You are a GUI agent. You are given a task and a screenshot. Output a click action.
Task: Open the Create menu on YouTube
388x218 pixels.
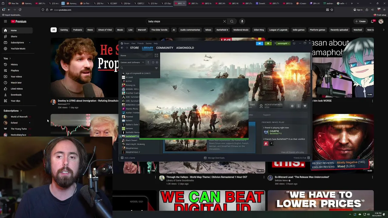360,21
